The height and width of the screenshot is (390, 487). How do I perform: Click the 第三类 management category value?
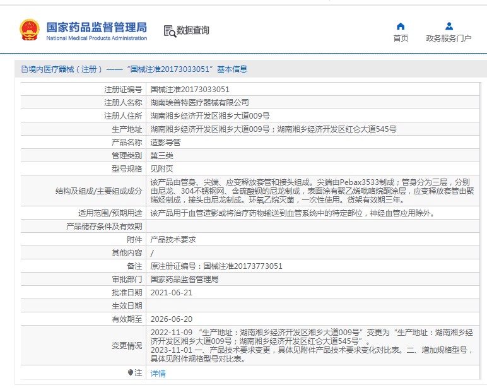[x=161, y=155]
